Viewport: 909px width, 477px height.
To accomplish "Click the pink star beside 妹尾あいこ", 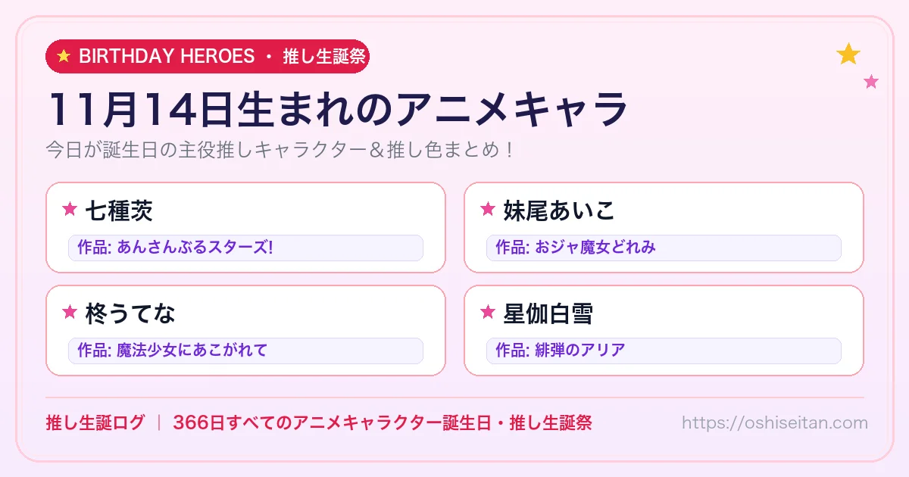I will click(x=488, y=210).
